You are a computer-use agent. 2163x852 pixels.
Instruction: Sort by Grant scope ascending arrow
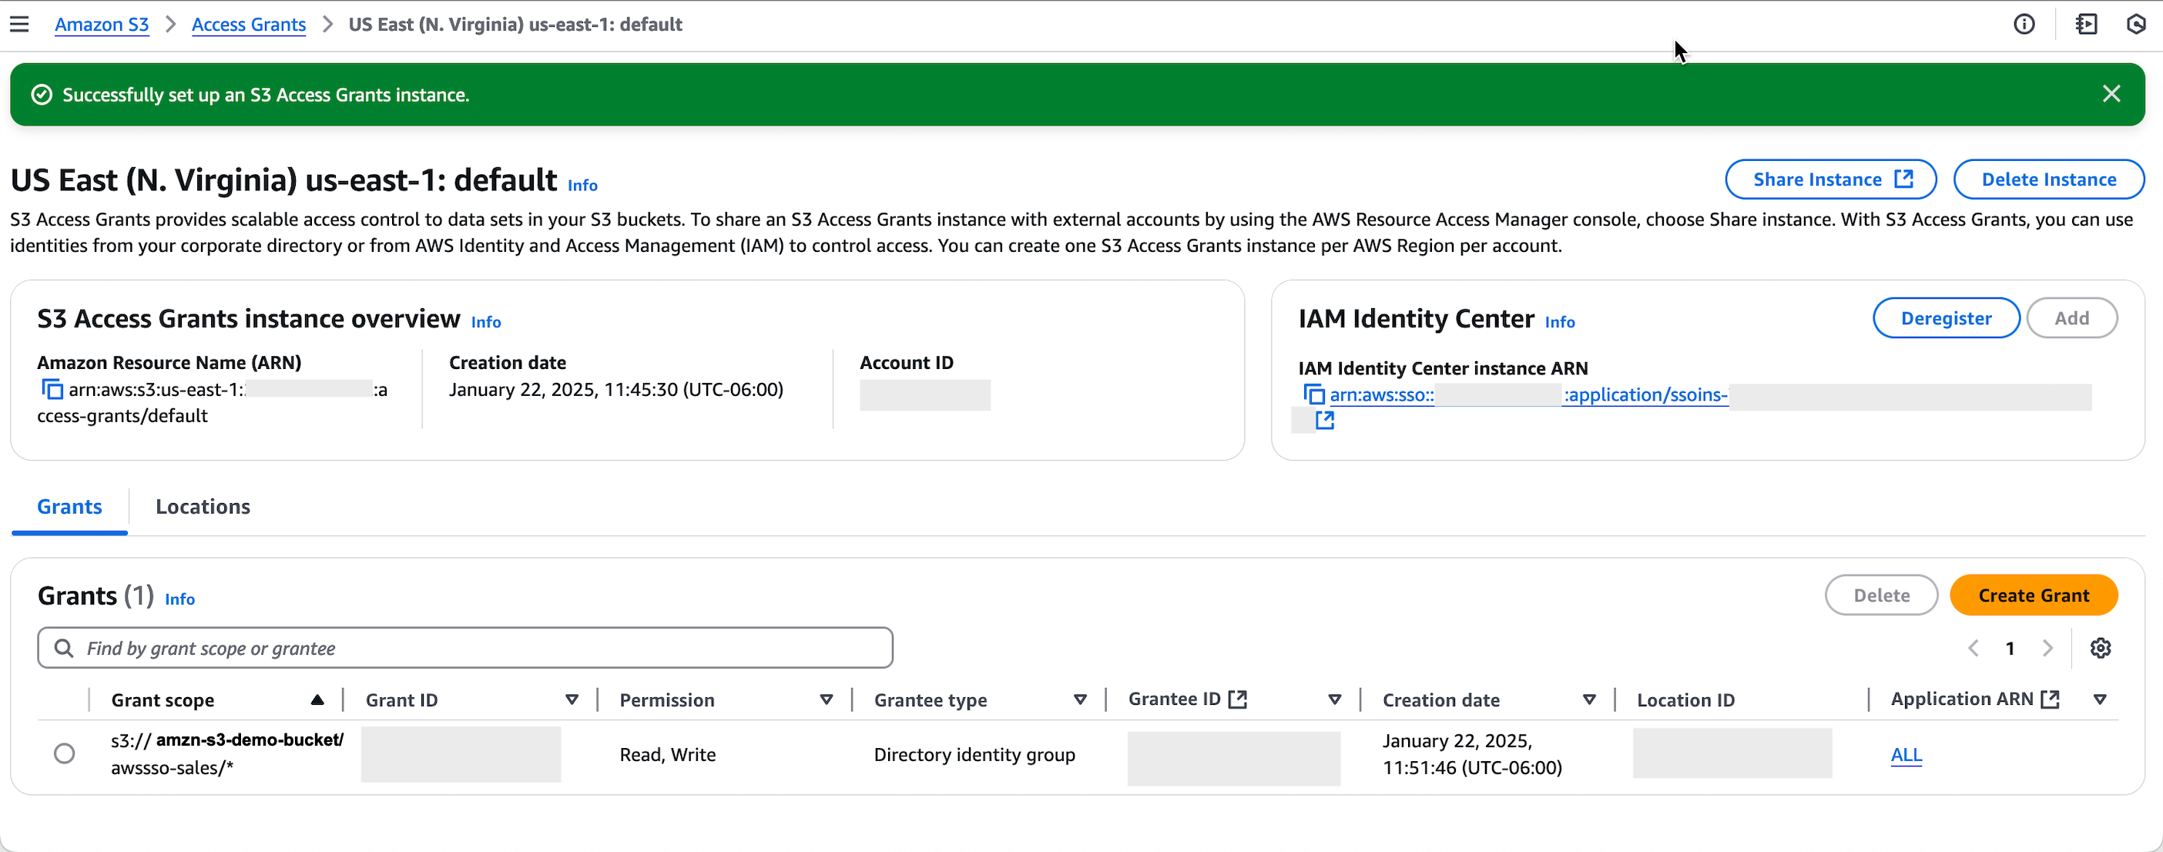[x=317, y=700]
